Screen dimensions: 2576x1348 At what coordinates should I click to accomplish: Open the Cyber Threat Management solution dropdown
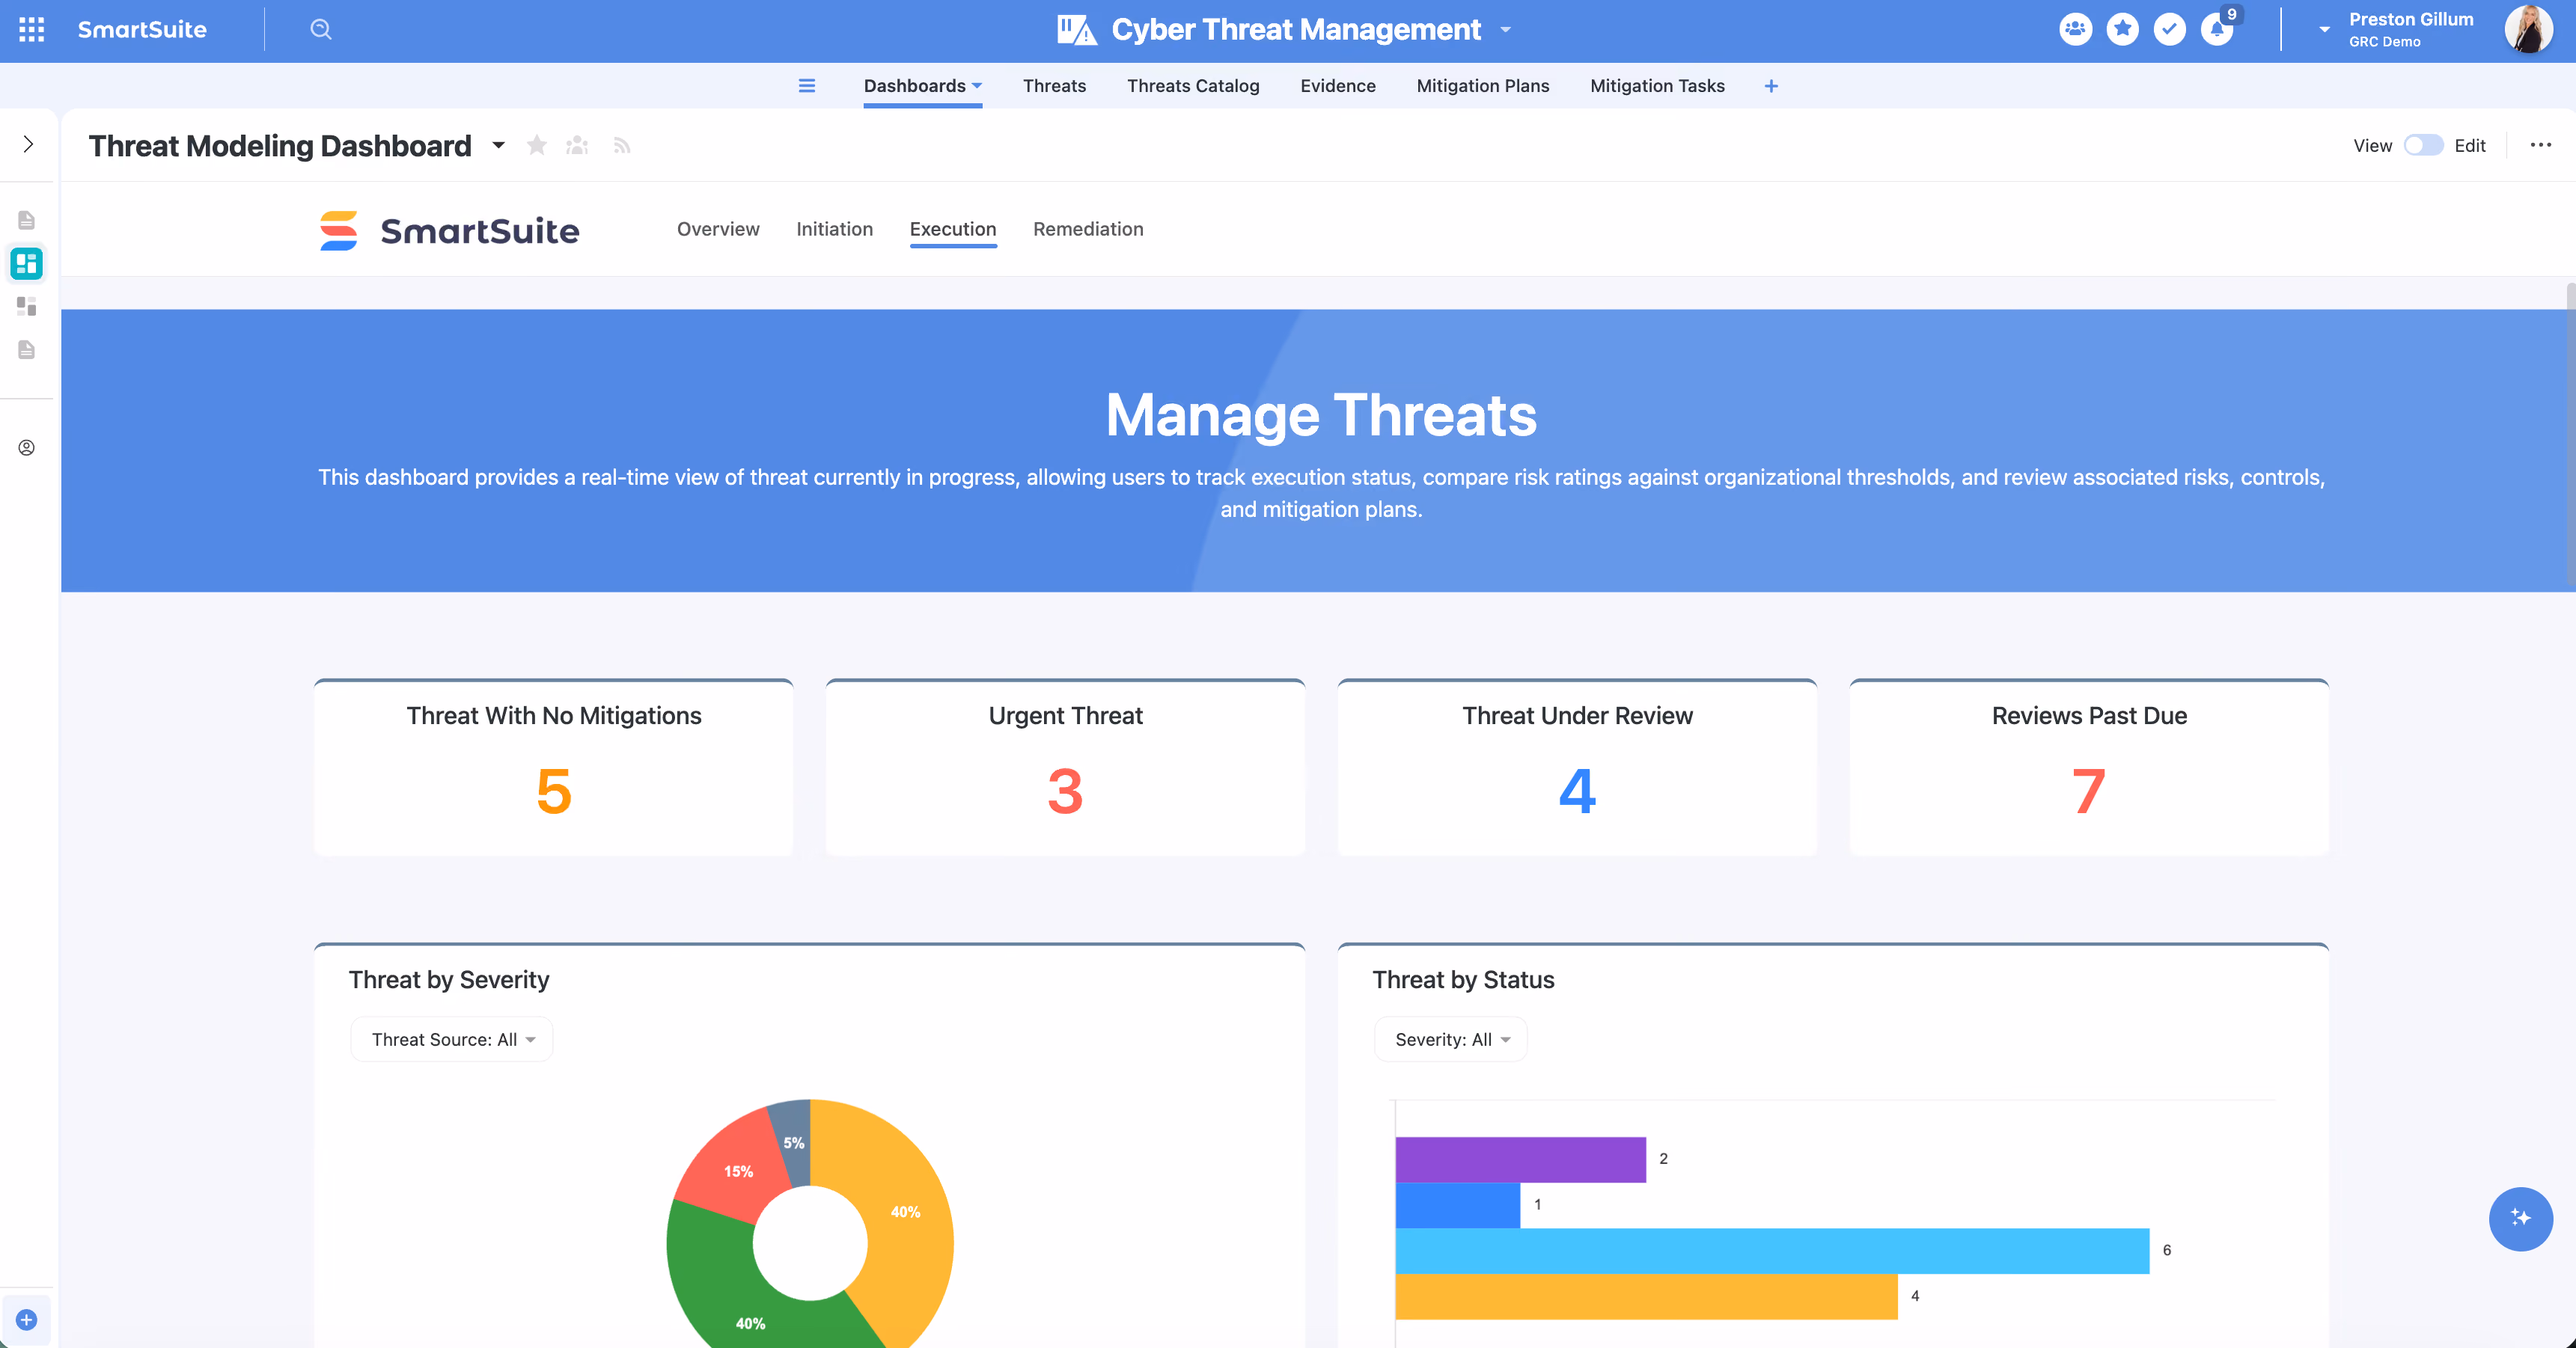(1505, 30)
